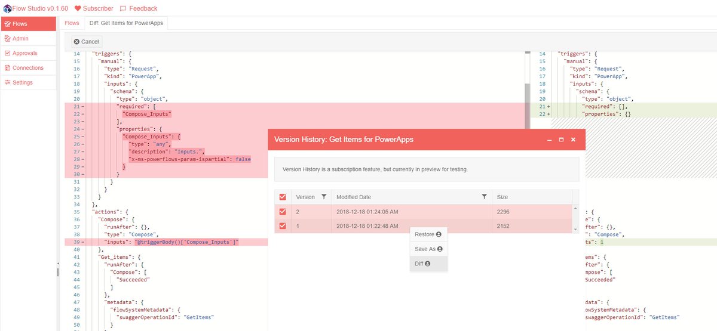Screen dimensions: 717x331
Task: Click the Settings sidebar sliders icon
Action: [7, 83]
